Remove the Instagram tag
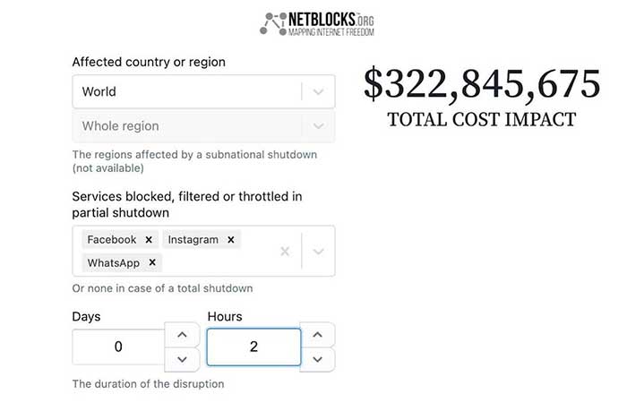Image resolution: width=627 pixels, height=411 pixels. (x=230, y=240)
